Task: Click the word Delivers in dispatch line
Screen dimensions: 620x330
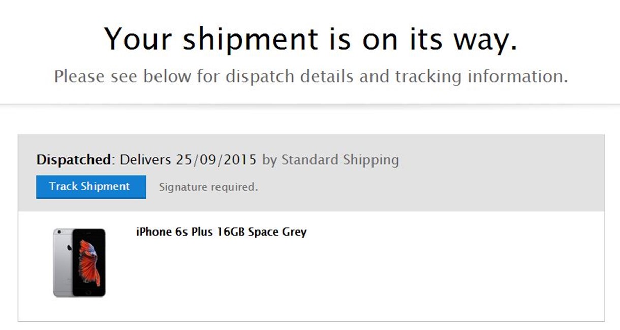Action: (145, 160)
